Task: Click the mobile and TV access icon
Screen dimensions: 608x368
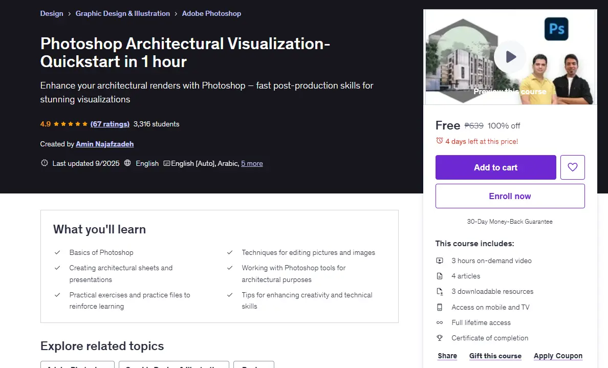Action: coord(439,307)
